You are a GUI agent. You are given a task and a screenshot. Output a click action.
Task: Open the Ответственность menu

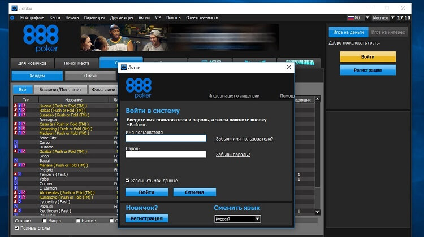click(202, 18)
